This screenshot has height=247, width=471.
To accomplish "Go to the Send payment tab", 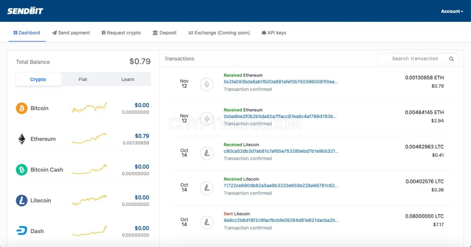I will coord(71,33).
